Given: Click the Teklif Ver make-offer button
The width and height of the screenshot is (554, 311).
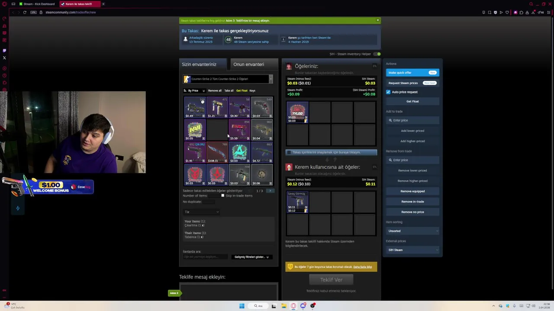Looking at the screenshot, I should pyautogui.click(x=331, y=280).
